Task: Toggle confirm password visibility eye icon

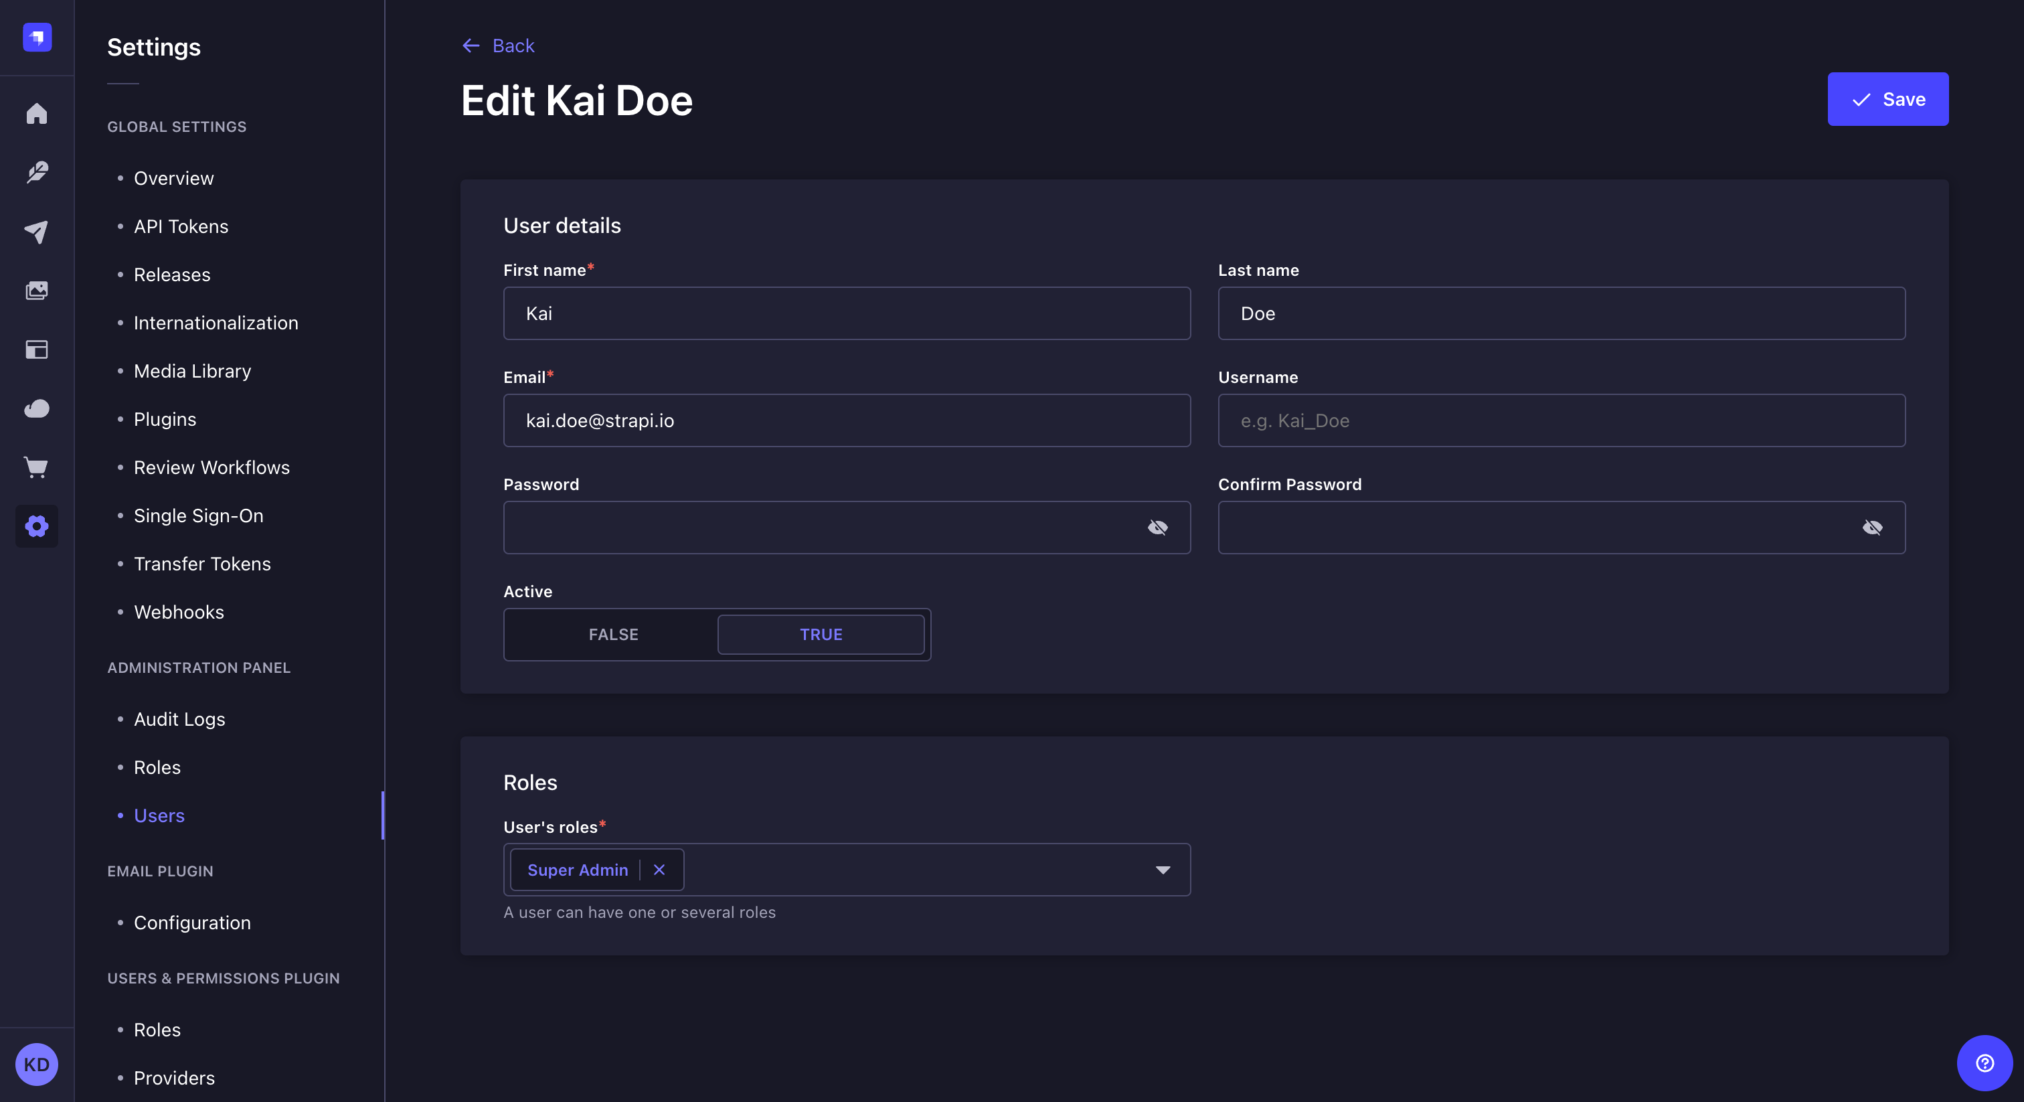Action: (x=1872, y=527)
